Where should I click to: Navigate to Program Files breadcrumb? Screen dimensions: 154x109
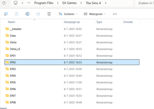coord(44,3)
